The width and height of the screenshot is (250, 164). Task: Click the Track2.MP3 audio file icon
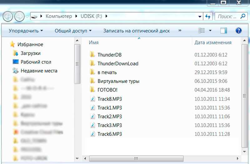pos(92,116)
